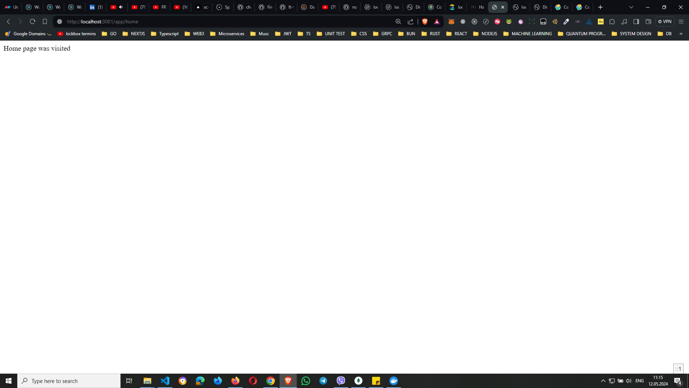Click the extensions puzzle icon
Viewport: 689px width, 388px height.
pyautogui.click(x=612, y=22)
